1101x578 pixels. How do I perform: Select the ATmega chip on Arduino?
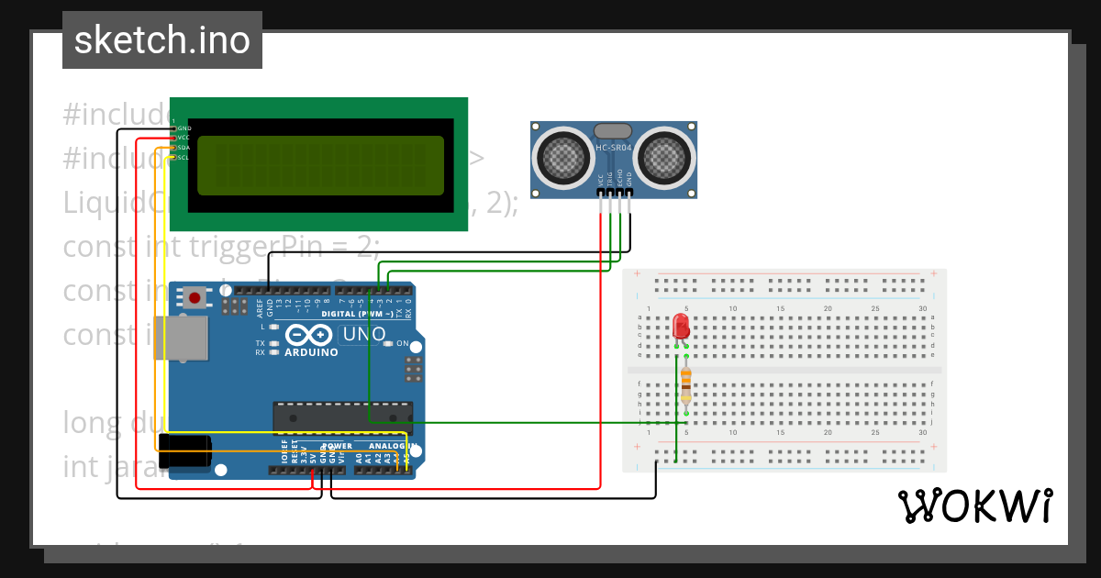pos(342,417)
